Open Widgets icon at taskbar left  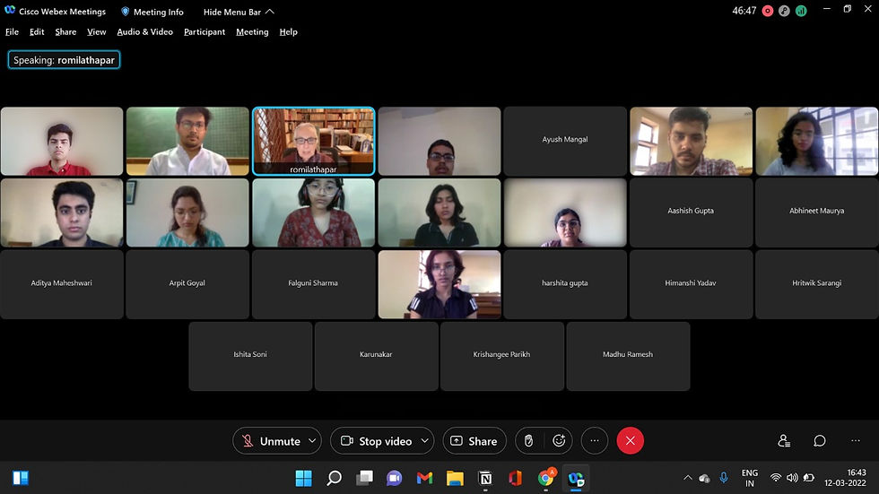click(21, 478)
